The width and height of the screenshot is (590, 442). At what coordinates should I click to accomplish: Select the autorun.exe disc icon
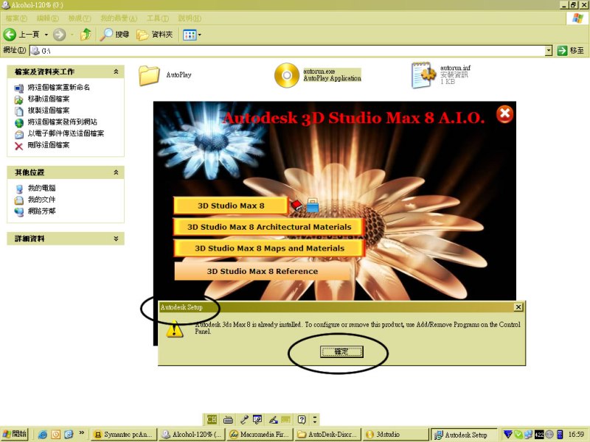click(x=287, y=75)
